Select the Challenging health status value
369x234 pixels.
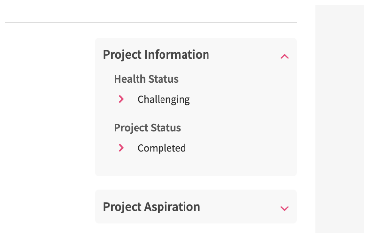(x=163, y=99)
